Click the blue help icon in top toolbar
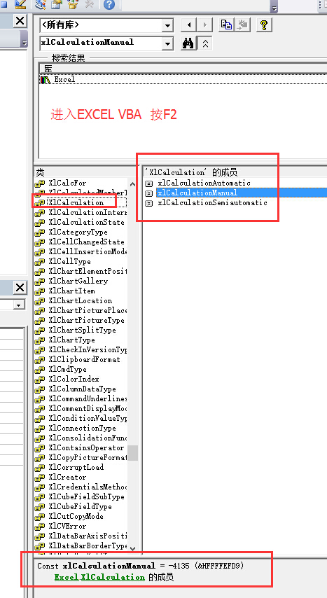The width and height of the screenshot is (327, 598). (109, 5)
